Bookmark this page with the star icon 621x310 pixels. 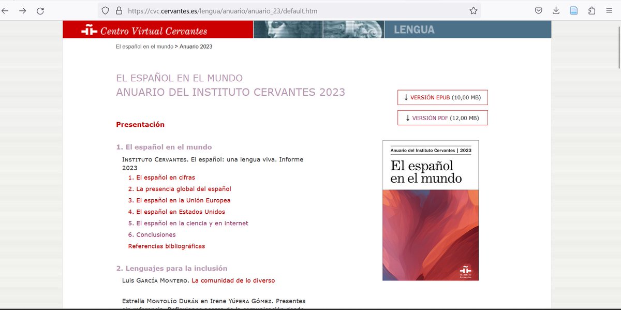pos(473,10)
